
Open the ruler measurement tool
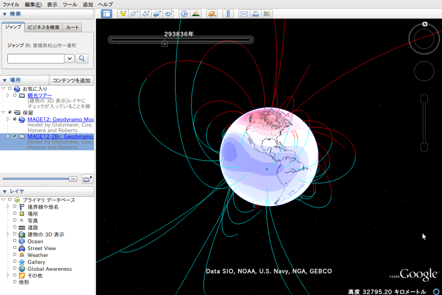pos(228,14)
